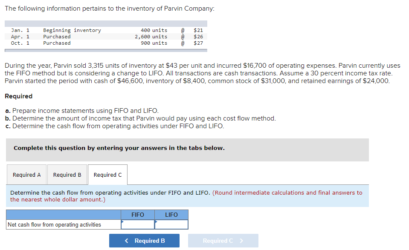Select the Apr. 1 Purchased 2,600 units row
The height and width of the screenshot is (250, 409).
point(106,37)
